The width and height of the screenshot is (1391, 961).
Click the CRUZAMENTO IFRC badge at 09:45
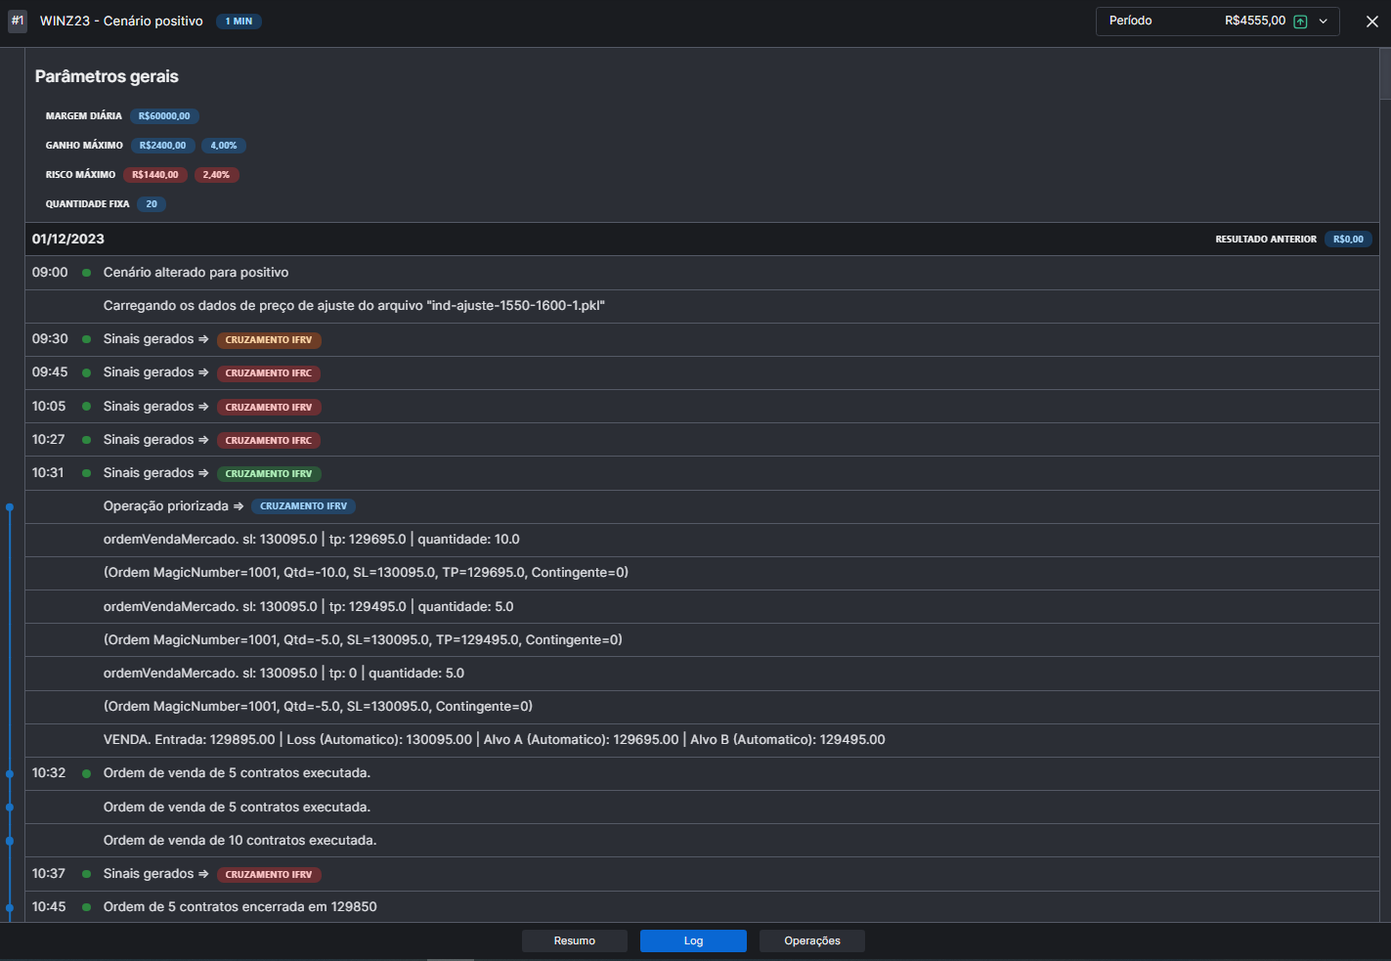[269, 373]
